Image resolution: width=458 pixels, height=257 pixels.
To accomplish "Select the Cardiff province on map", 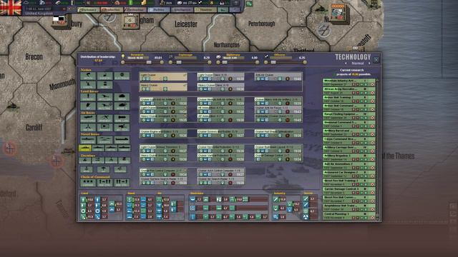I will pos(34,127).
